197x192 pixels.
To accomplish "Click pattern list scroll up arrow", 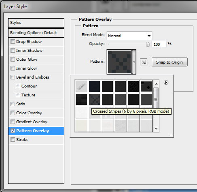I will pyautogui.click(x=156, y=84).
